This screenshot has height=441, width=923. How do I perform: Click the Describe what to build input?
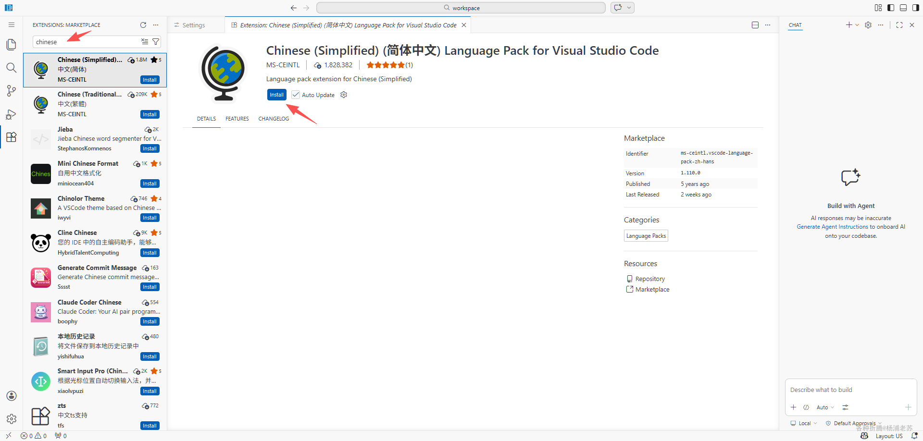[x=851, y=390]
